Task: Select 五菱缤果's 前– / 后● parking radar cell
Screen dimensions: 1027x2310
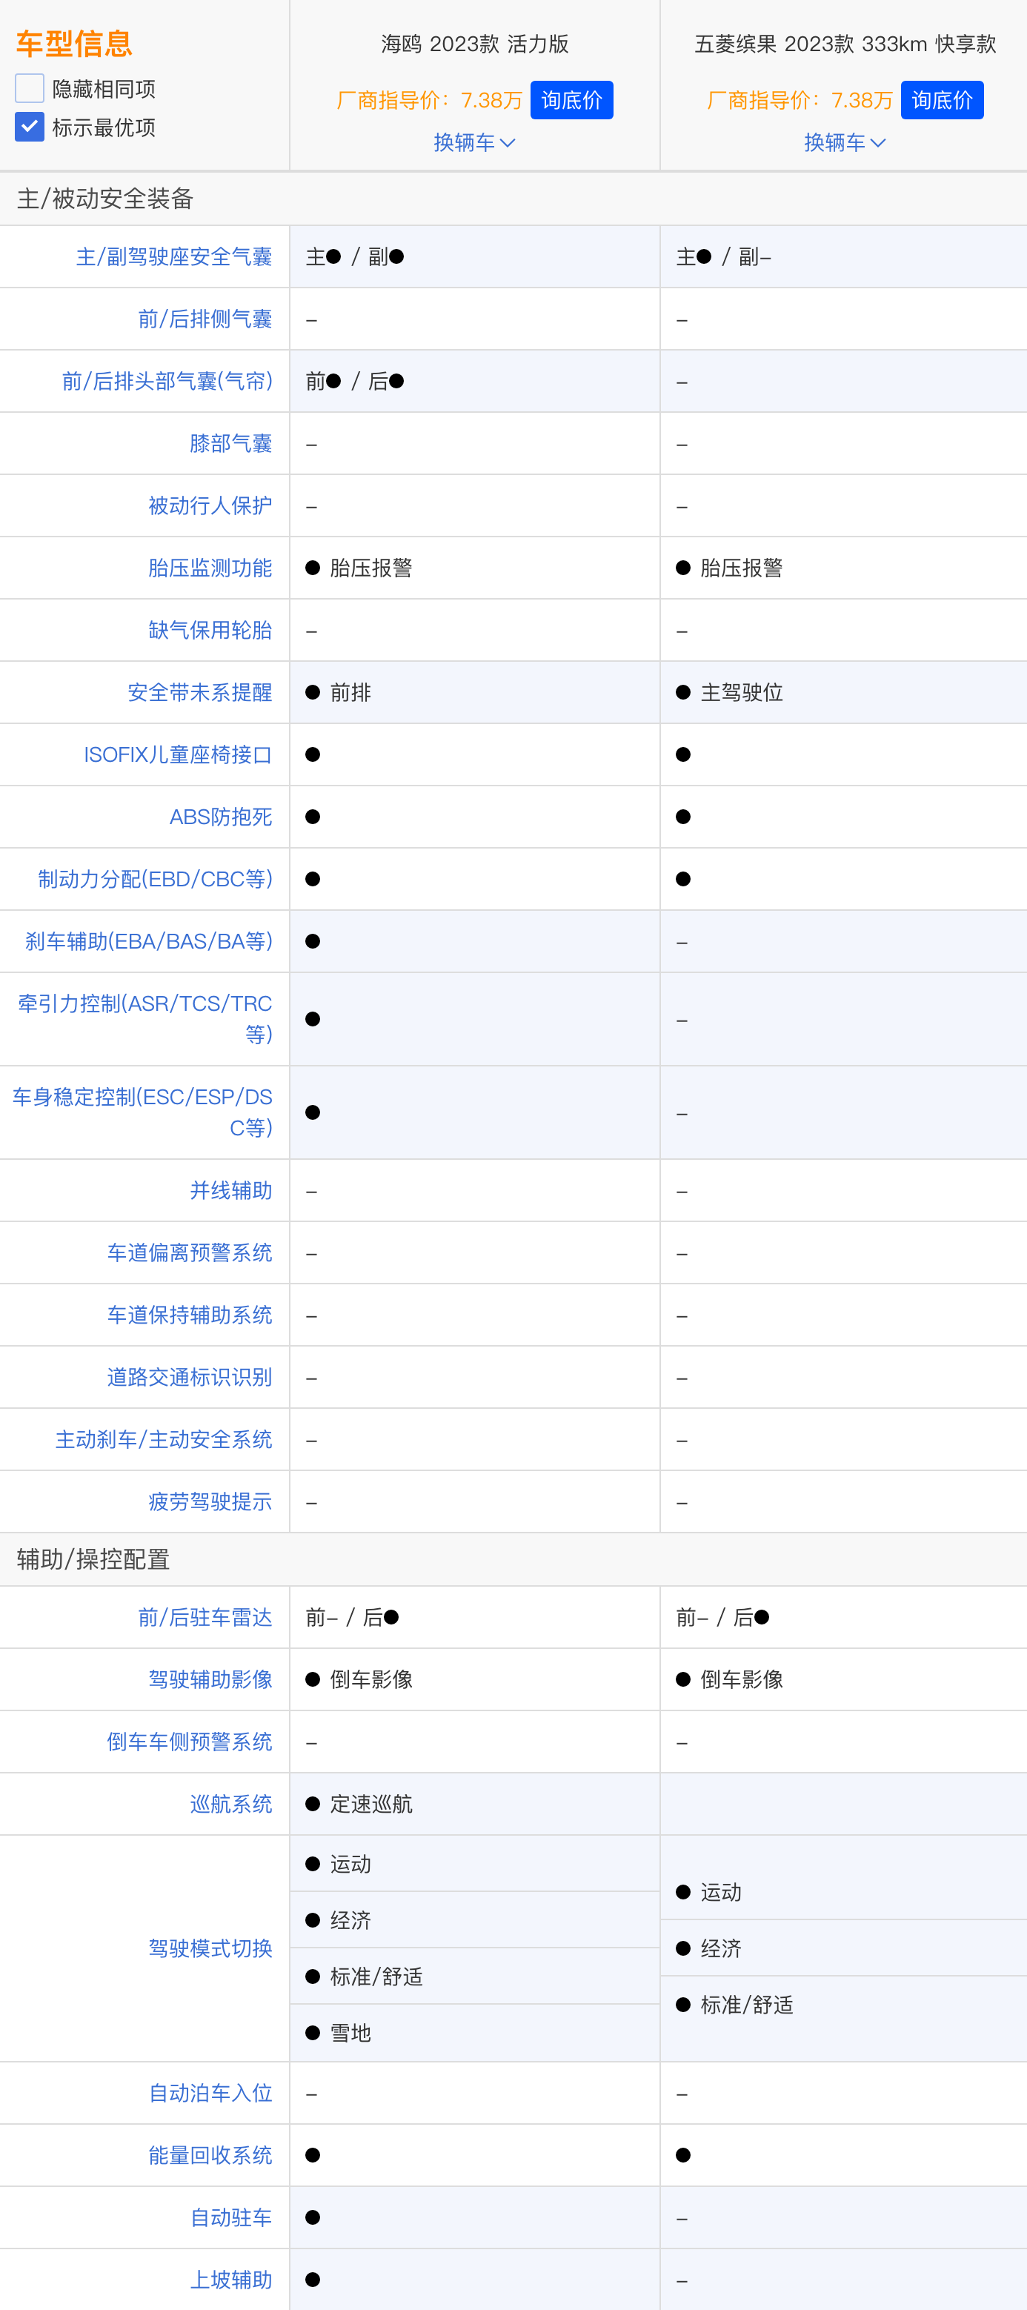Action: (x=844, y=1617)
